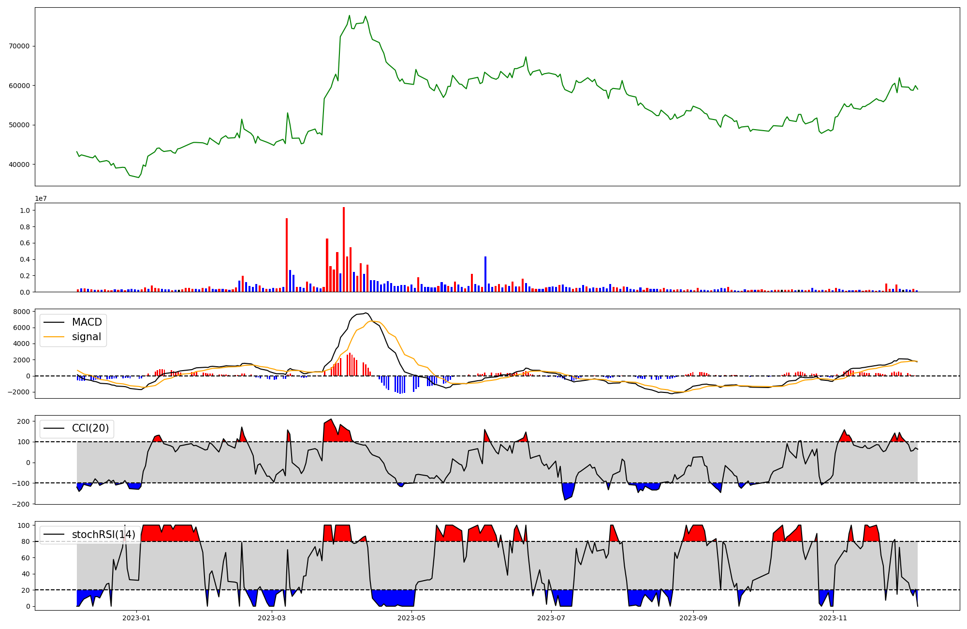The image size is (967, 629).
Task: Click the 2023-09 x-axis date label
Action: pyautogui.click(x=693, y=618)
